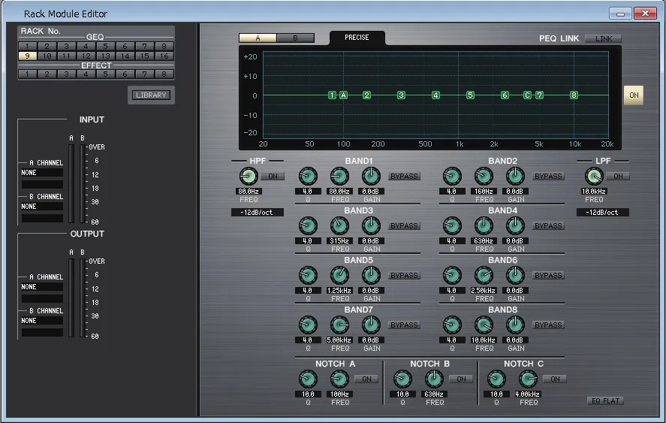Enable NOTCH C ON switch
The height and width of the screenshot is (423, 666).
coord(555,379)
